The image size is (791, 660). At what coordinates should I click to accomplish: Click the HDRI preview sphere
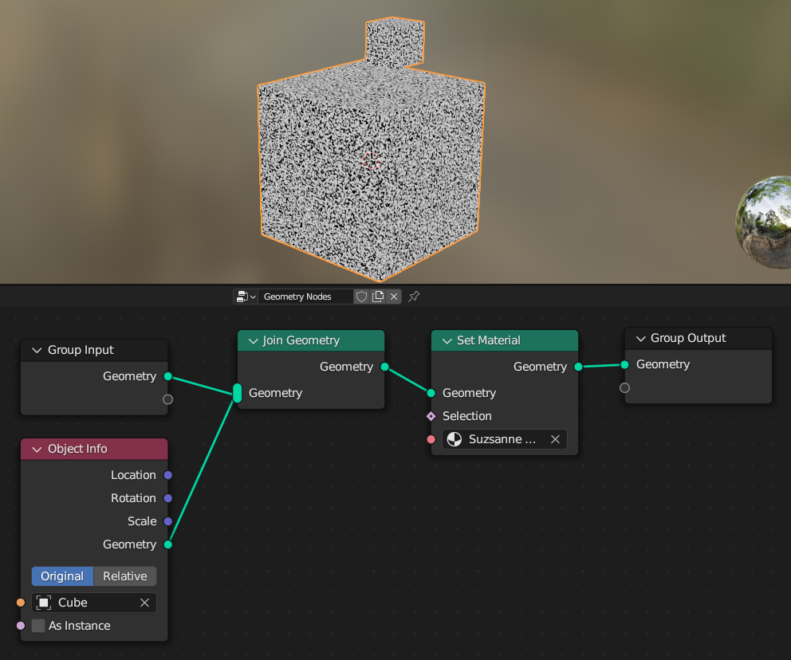pos(764,222)
